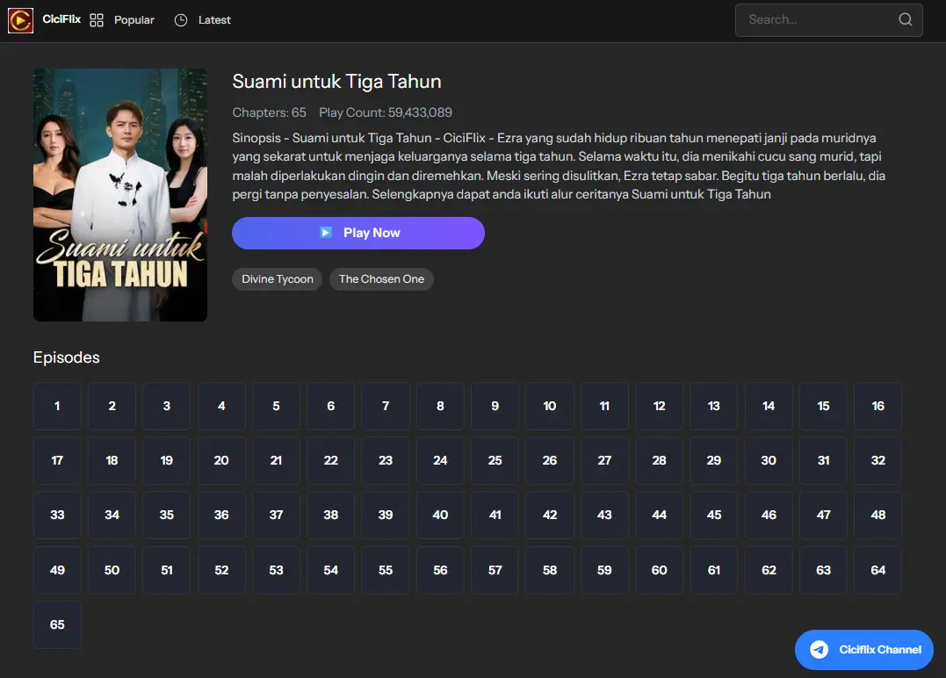Open the Popular menu item
Image resolution: width=946 pixels, height=678 pixels.
(x=134, y=19)
